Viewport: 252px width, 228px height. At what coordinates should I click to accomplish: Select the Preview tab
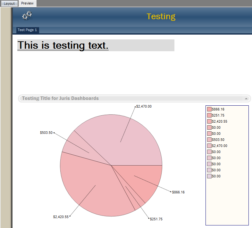click(x=27, y=3)
